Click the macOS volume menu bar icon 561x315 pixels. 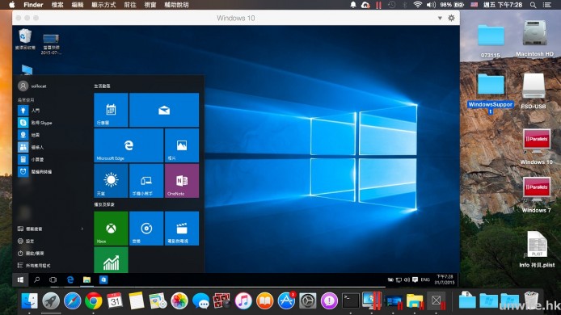(x=431, y=5)
